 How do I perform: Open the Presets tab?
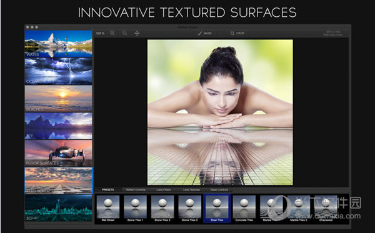[108, 190]
